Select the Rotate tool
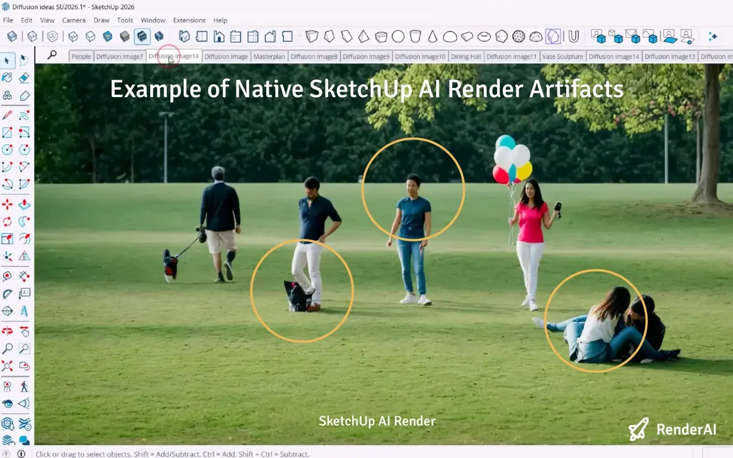 pos(8,220)
